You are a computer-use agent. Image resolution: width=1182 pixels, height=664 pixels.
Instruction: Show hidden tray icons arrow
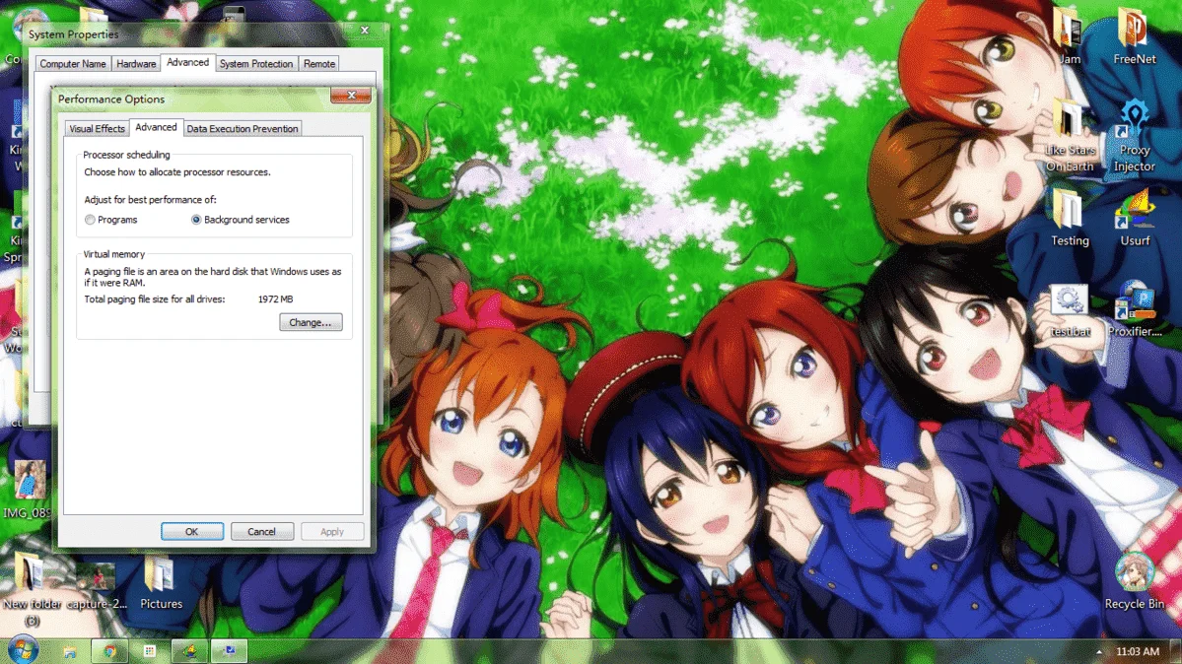click(1099, 652)
